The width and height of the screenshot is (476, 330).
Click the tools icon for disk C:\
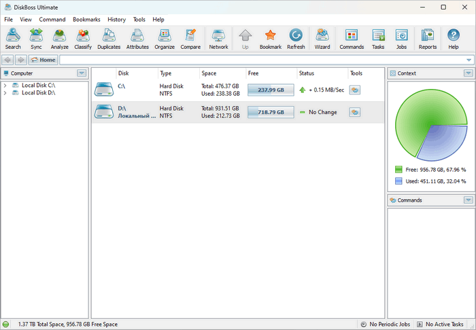tap(354, 90)
